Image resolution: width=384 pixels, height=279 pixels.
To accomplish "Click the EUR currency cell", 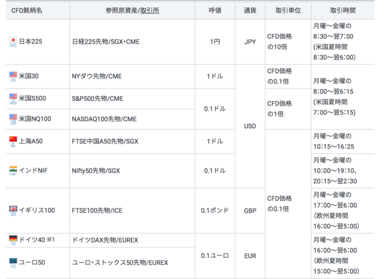I will click(x=250, y=256).
